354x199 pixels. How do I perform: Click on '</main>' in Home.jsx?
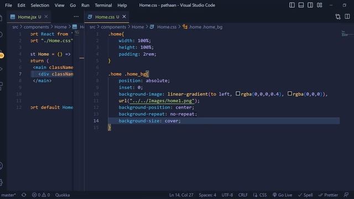pos(42,81)
